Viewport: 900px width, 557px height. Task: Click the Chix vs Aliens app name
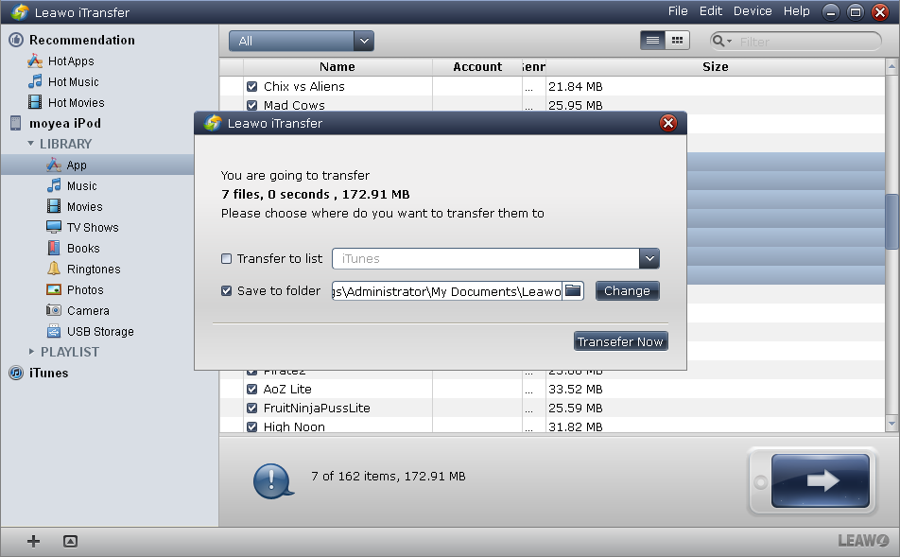[x=304, y=87]
